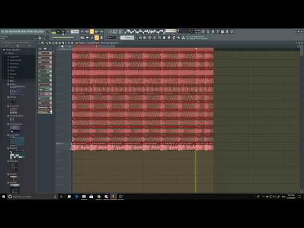Select the playlist Mute tool
304x228 pixels.
click(x=56, y=43)
